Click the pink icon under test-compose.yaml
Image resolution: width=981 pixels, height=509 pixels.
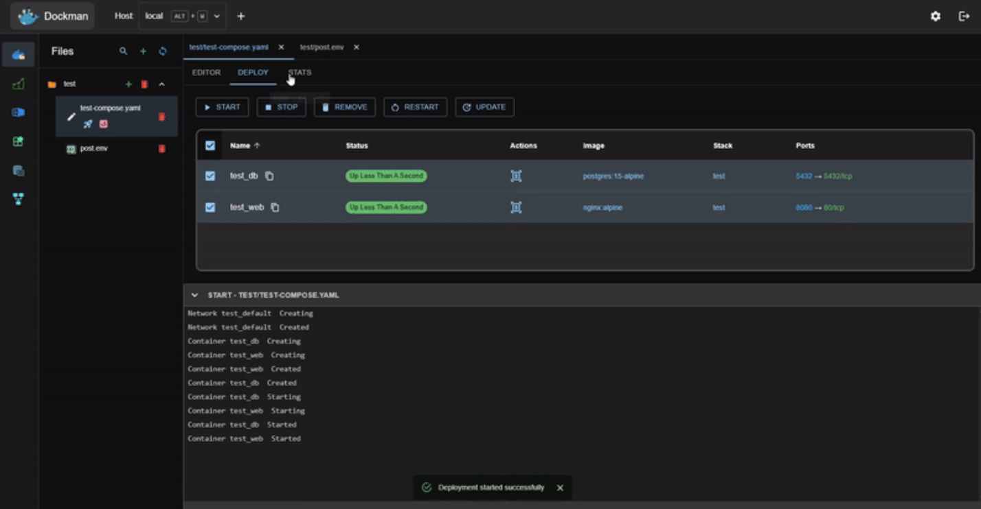point(103,124)
